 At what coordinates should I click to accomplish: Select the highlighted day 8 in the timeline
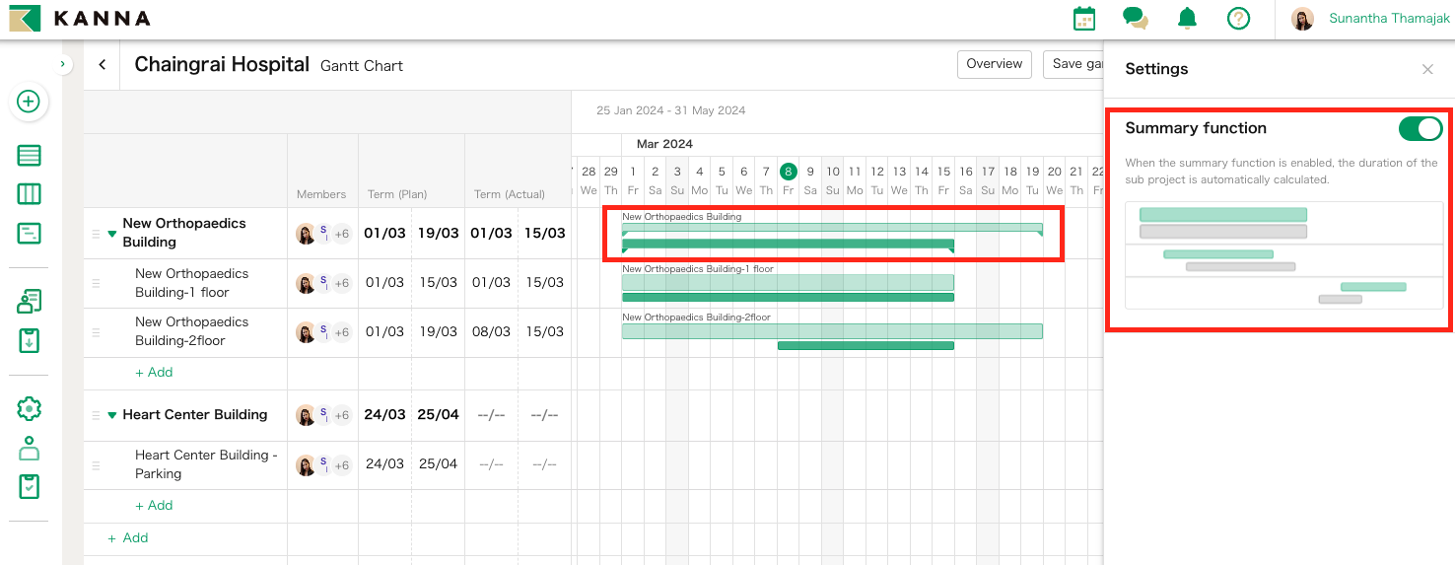(x=788, y=172)
